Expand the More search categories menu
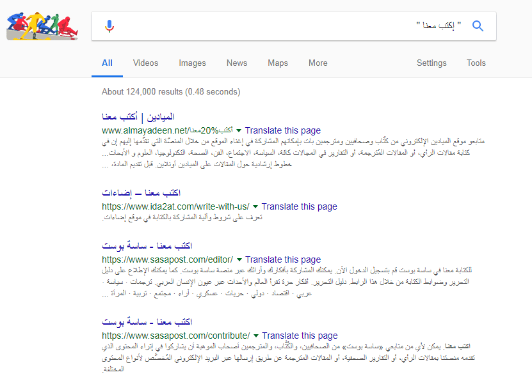 tap(318, 63)
